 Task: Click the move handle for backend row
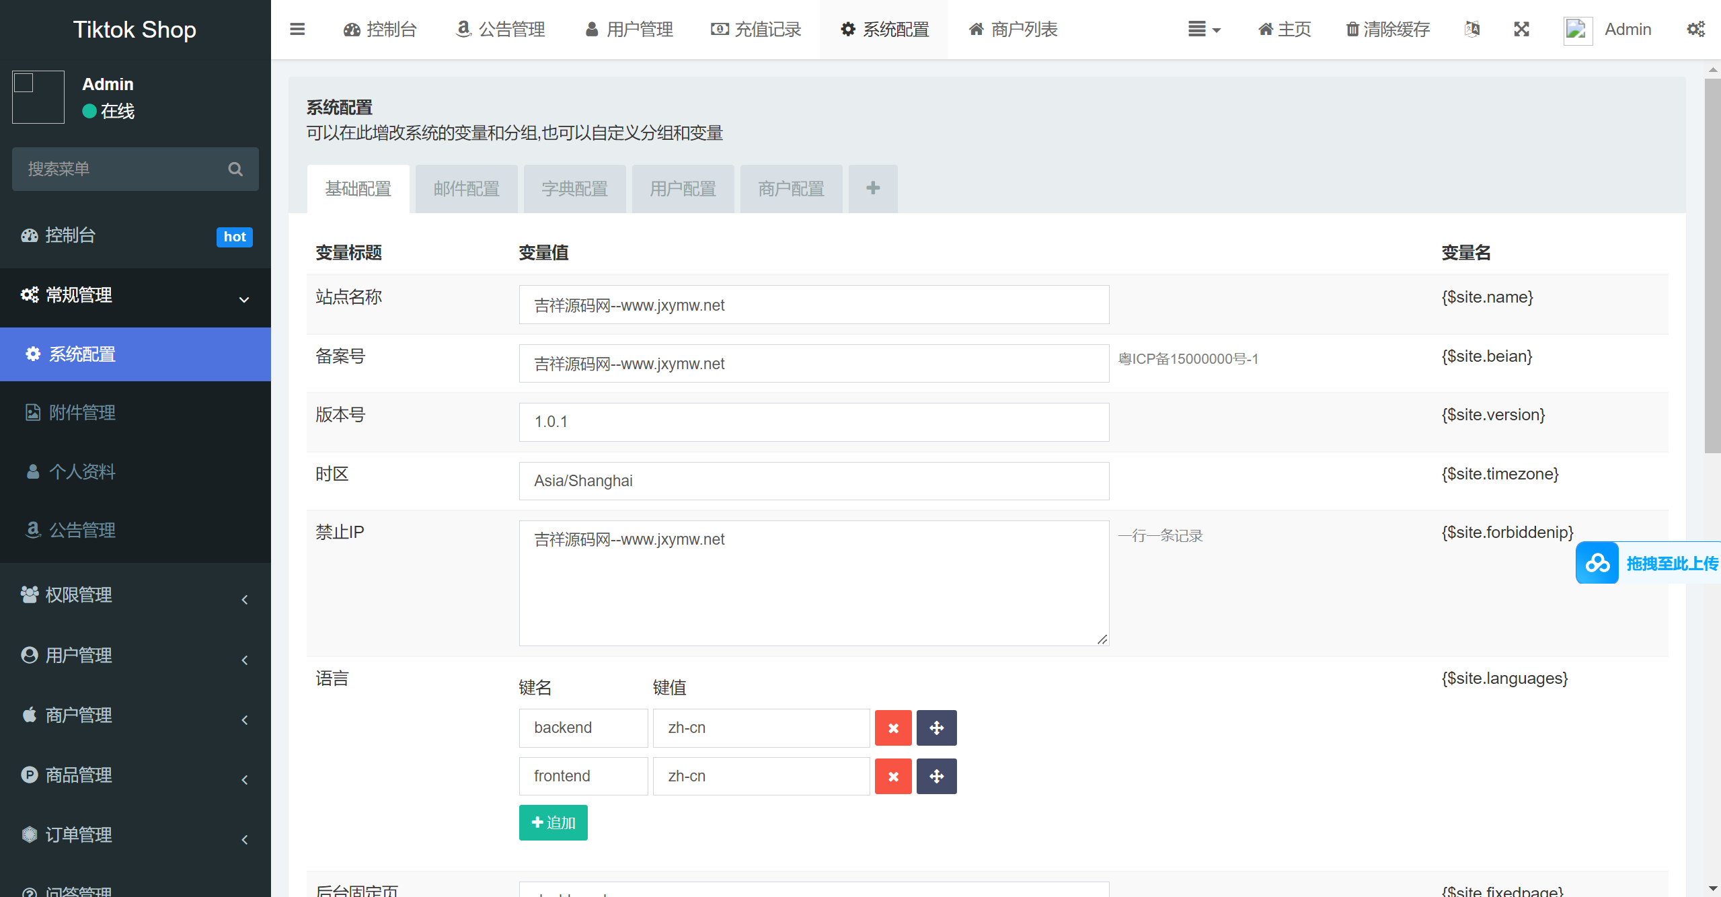click(x=936, y=728)
